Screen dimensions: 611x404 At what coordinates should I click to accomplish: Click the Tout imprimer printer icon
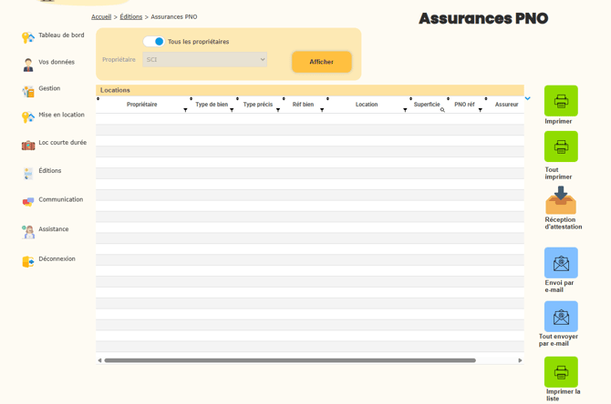(561, 146)
